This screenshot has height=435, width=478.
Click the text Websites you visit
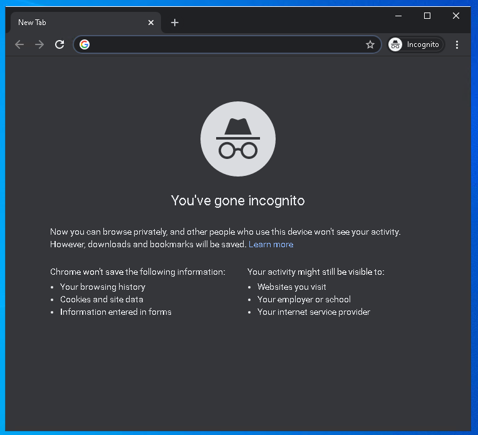pos(292,287)
